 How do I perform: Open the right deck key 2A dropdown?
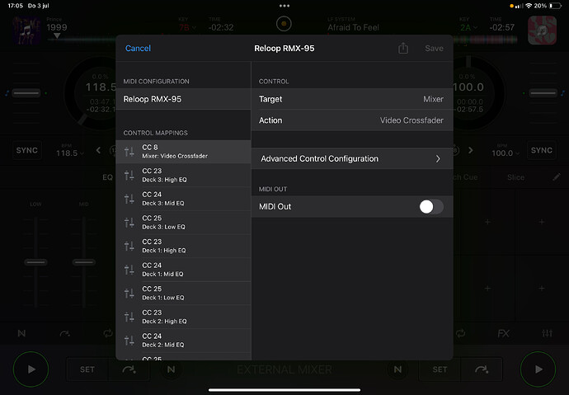(x=468, y=27)
